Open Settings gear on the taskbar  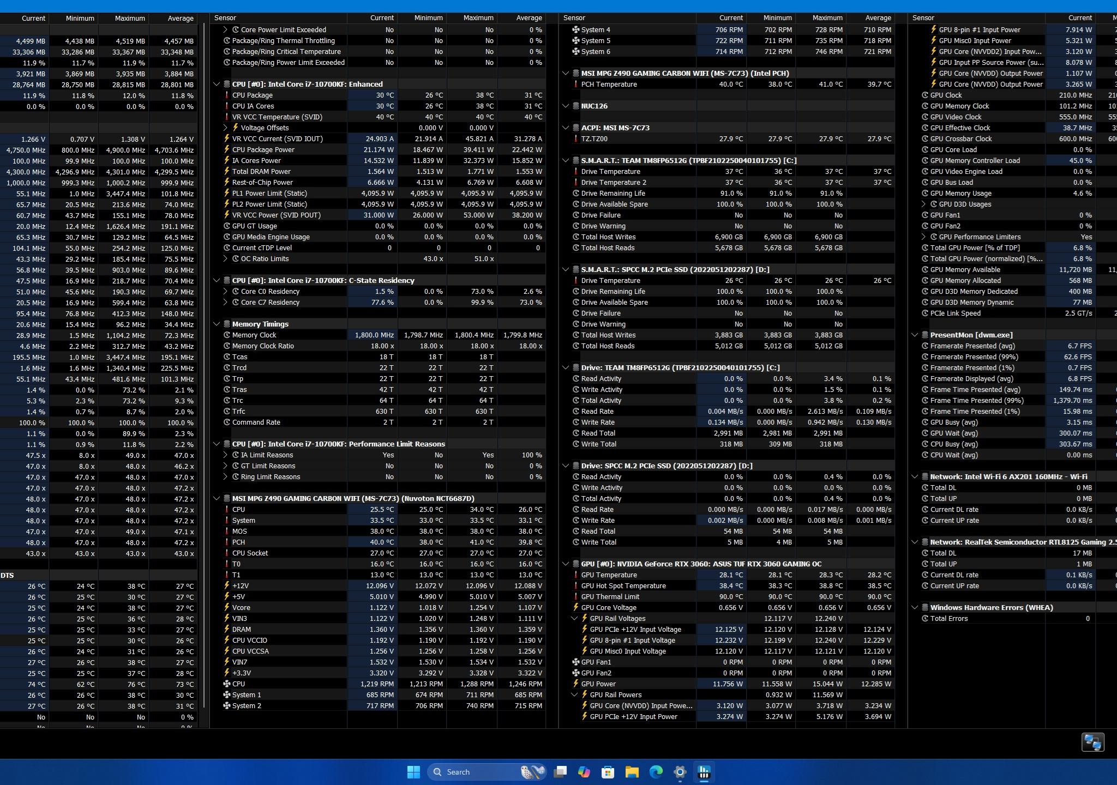click(x=680, y=771)
